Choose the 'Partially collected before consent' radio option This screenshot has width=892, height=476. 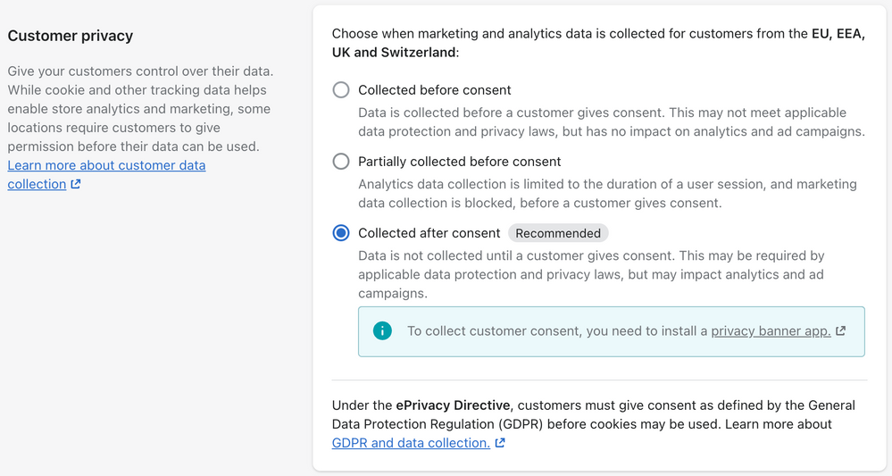tap(341, 162)
